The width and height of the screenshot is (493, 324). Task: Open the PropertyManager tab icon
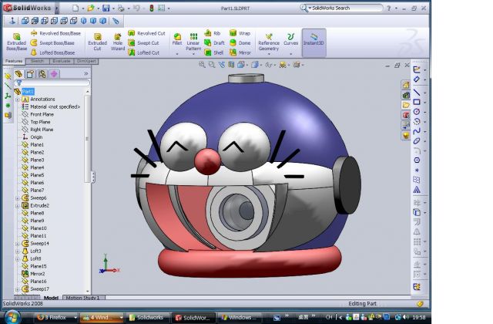pos(30,74)
